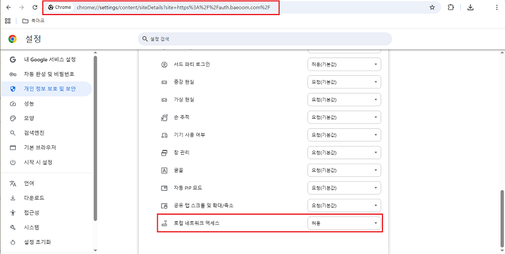Image resolution: width=505 pixels, height=254 pixels.
Task: Open 검색엔진 settings section
Action: [x=34, y=133]
